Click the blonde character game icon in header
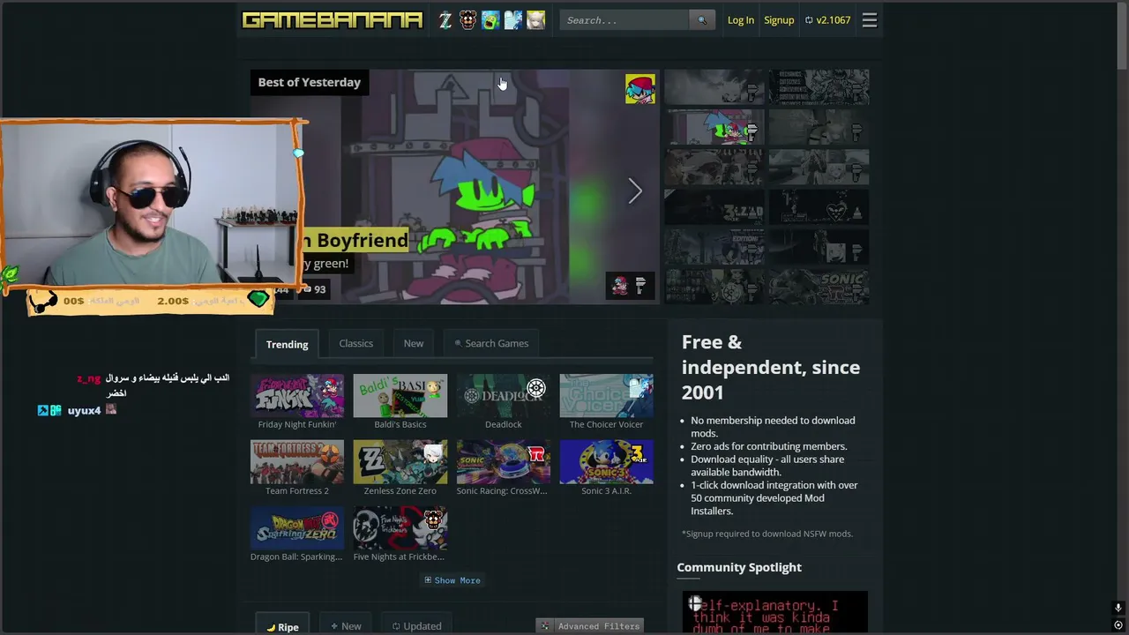Image resolution: width=1129 pixels, height=635 pixels. click(535, 20)
